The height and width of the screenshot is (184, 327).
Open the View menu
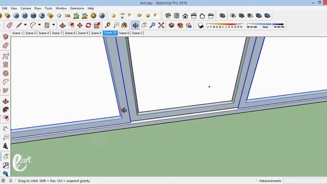pyautogui.click(x=14, y=8)
